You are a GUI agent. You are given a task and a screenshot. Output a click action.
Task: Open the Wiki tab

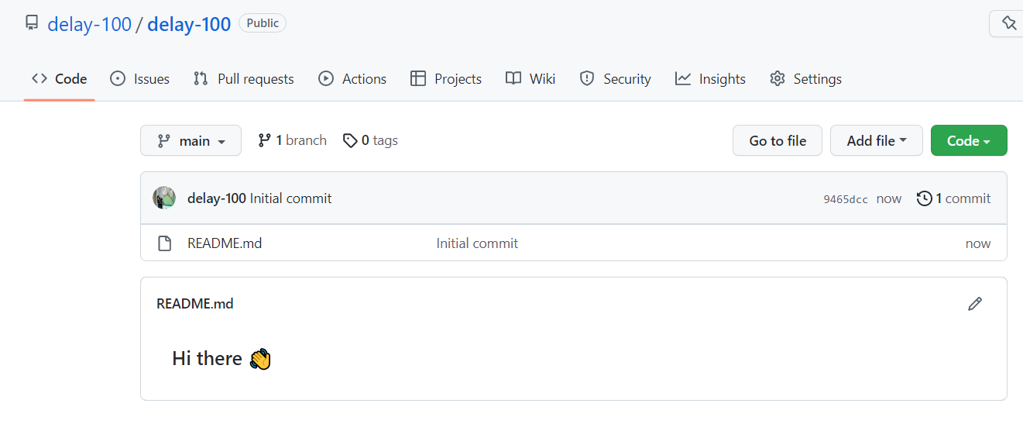click(x=530, y=78)
